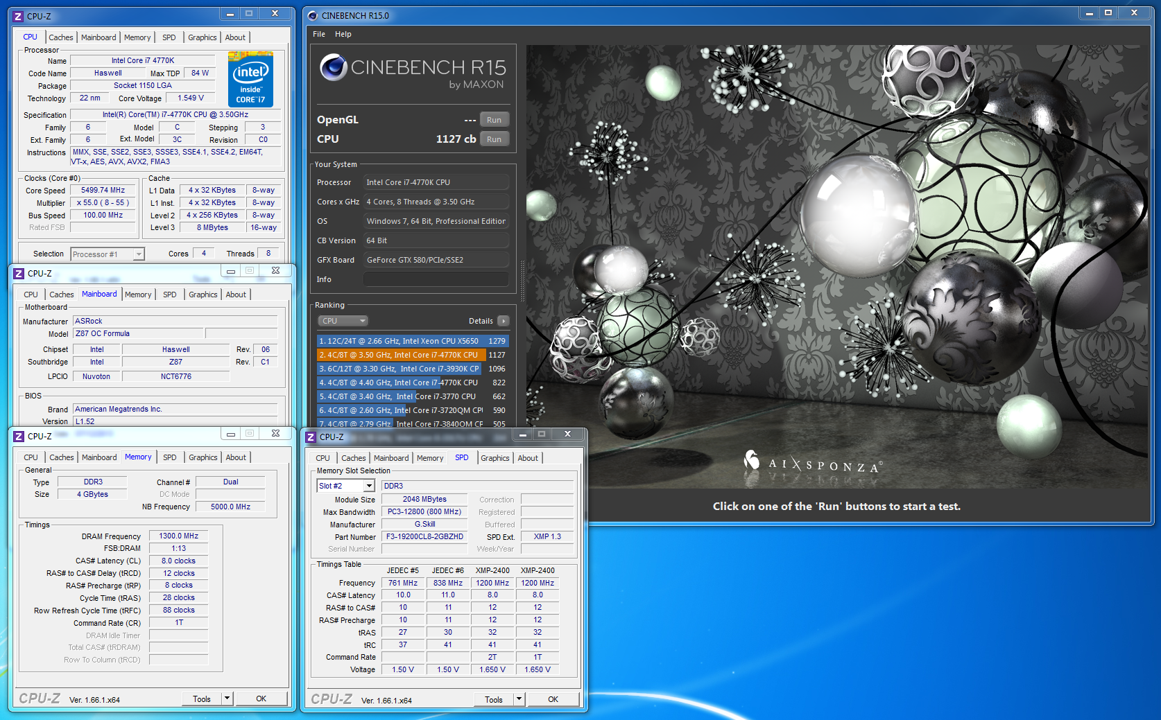Click the rendered scene preview image
This screenshot has height=720, width=1161.
836,267
